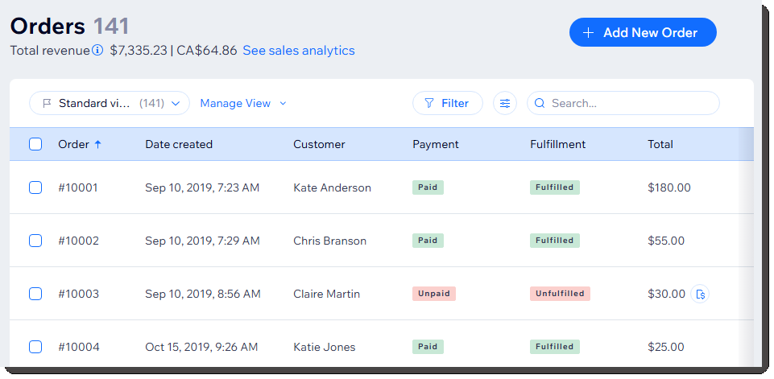Sort by the Order column header
The width and height of the screenshot is (774, 379).
73,144
